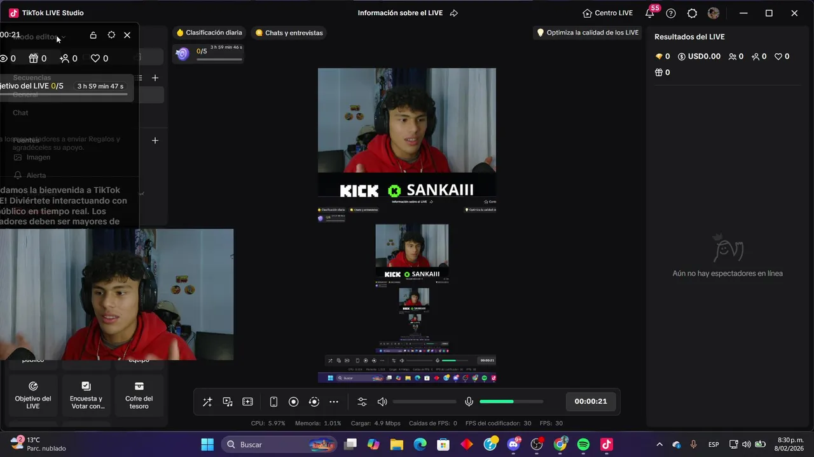This screenshot has width=814, height=457.
Task: Add a new source with Fuentes plus
Action: 155,140
